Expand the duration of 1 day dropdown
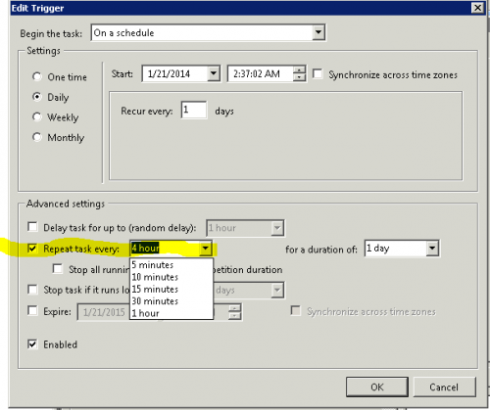The width and height of the screenshot is (490, 410). (432, 249)
